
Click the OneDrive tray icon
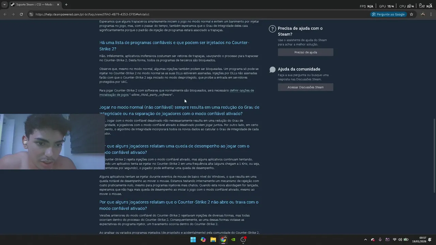pyautogui.click(x=373, y=240)
